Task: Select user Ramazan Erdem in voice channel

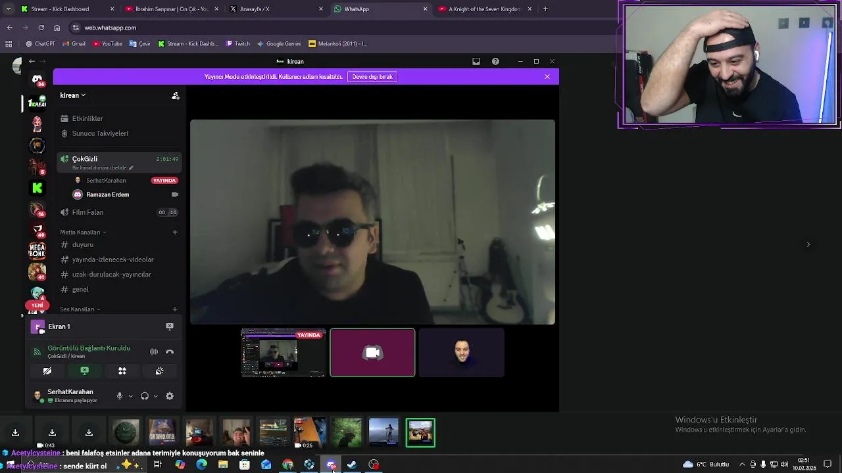Action: click(107, 194)
